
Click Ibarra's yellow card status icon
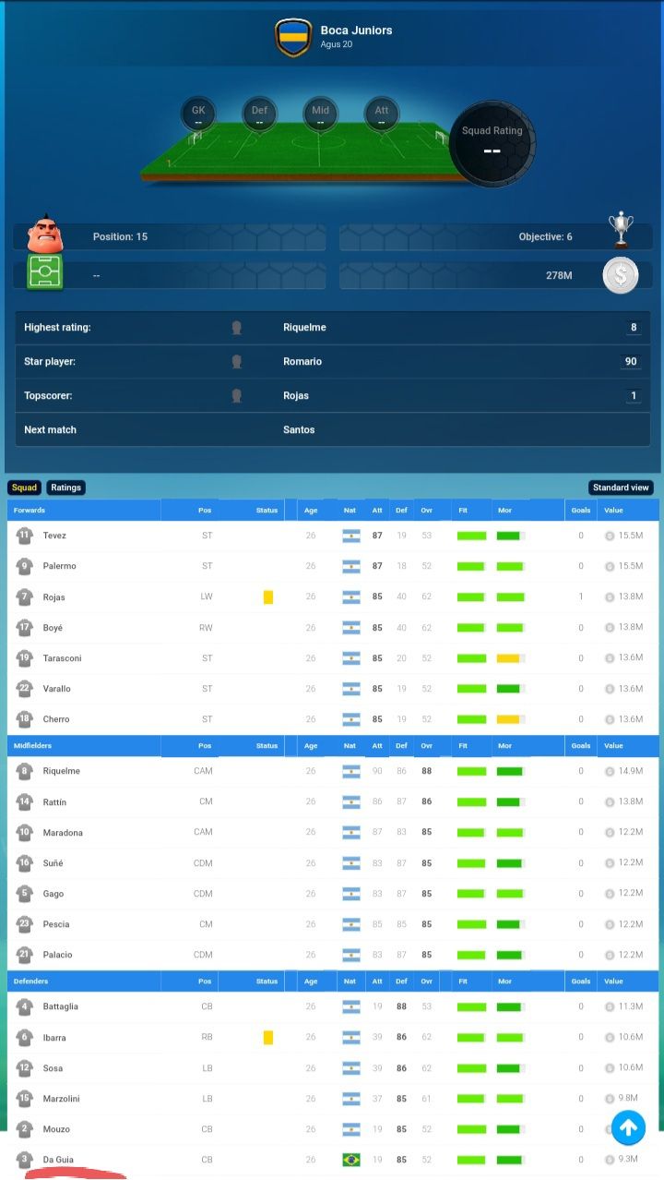pos(268,1038)
